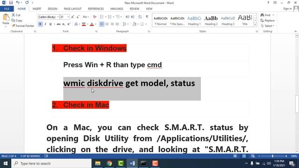Switch to the DESIGN tab

pos(52,9)
